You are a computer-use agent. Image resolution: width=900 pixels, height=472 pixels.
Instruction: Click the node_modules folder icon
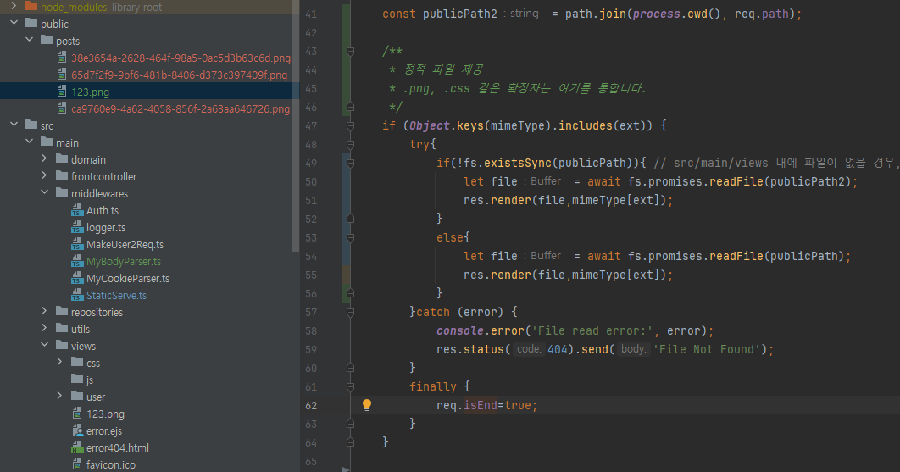tap(31, 7)
